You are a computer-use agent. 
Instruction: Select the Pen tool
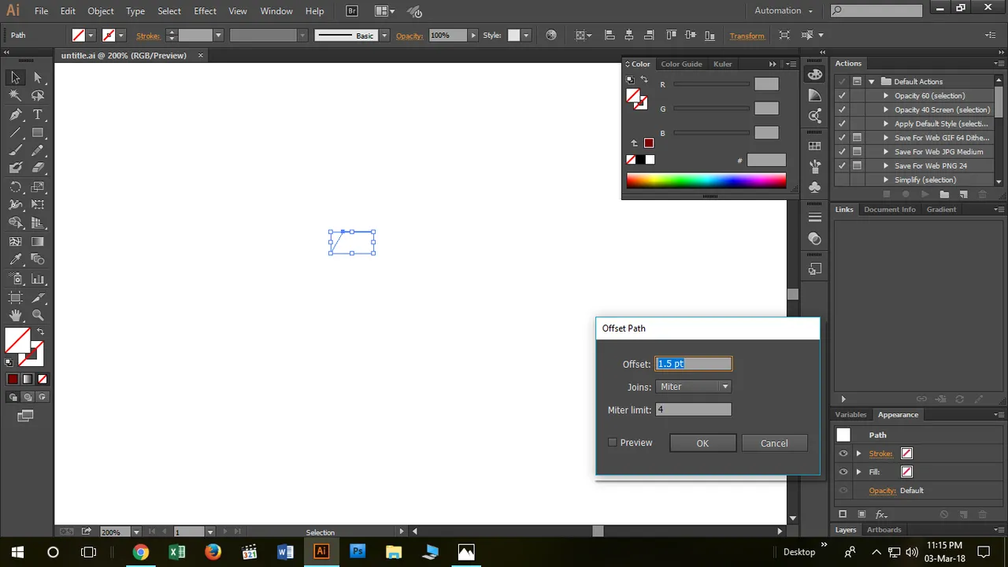[15, 114]
